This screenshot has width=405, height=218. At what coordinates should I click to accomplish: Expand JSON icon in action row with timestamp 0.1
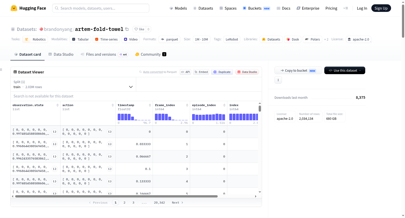point(110,169)
